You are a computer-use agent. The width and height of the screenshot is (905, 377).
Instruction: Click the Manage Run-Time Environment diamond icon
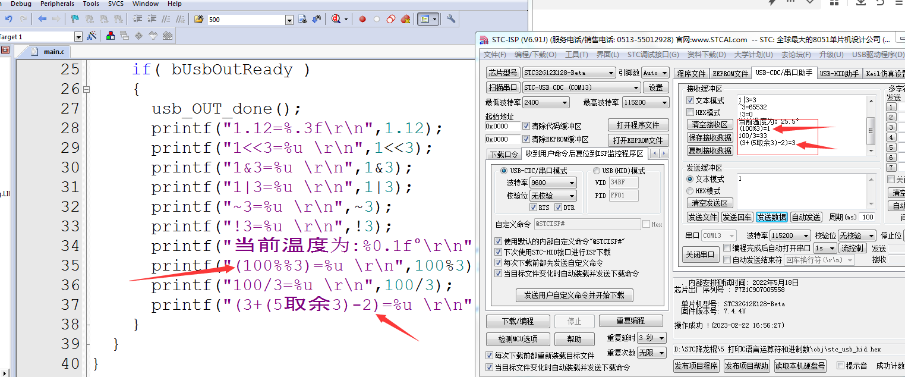pyautogui.click(x=139, y=36)
